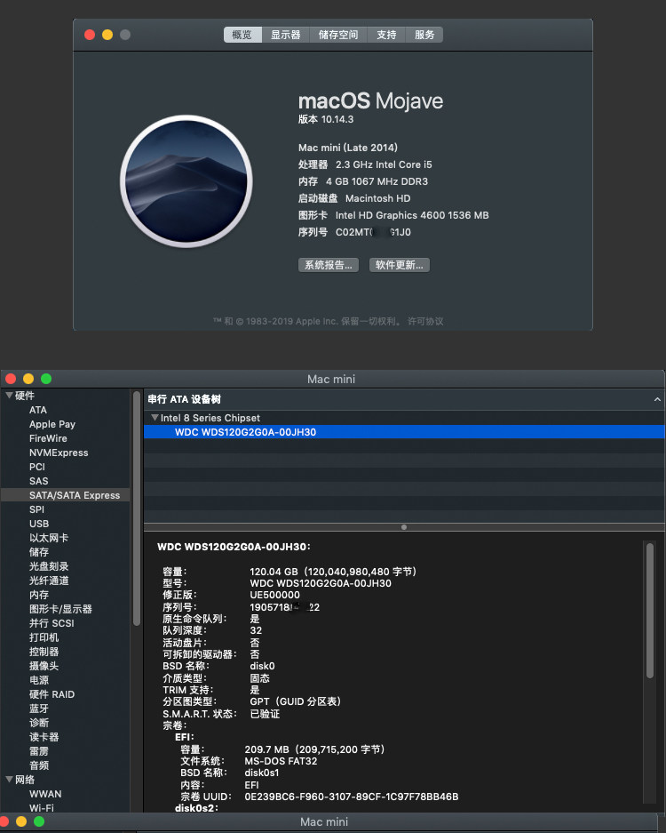Image resolution: width=666 pixels, height=833 pixels.
Task: Click the UE500000 revision value
Action: pyautogui.click(x=275, y=595)
